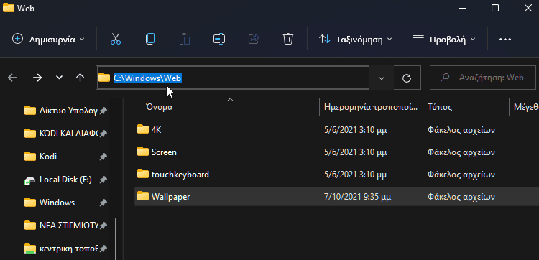Refresh the current folder view

[x=407, y=78]
